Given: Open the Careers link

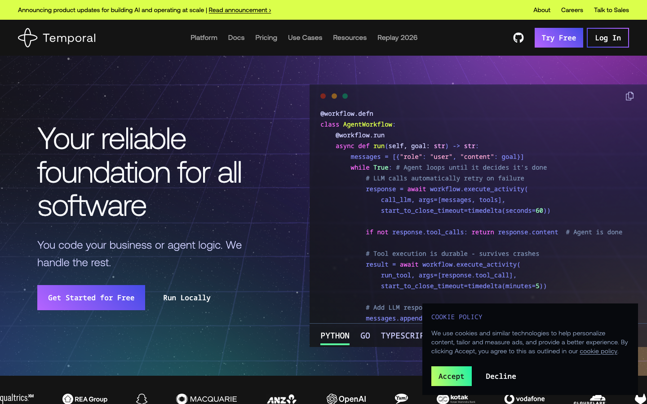Looking at the screenshot, I should pos(572,10).
